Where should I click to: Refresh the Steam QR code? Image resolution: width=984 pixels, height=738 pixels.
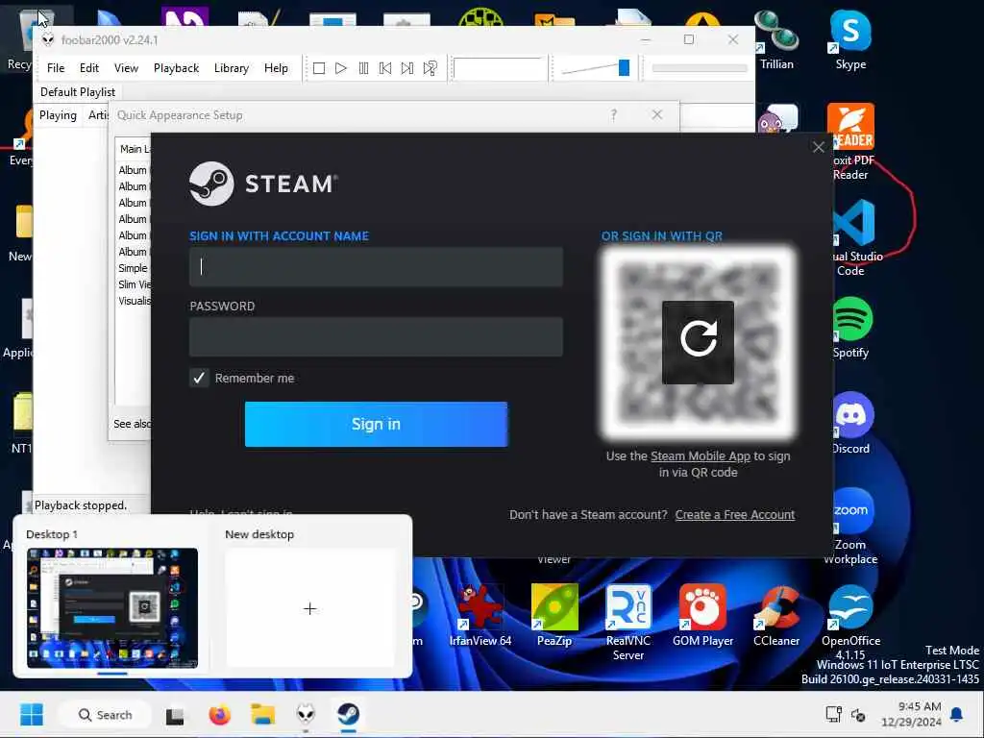click(698, 342)
